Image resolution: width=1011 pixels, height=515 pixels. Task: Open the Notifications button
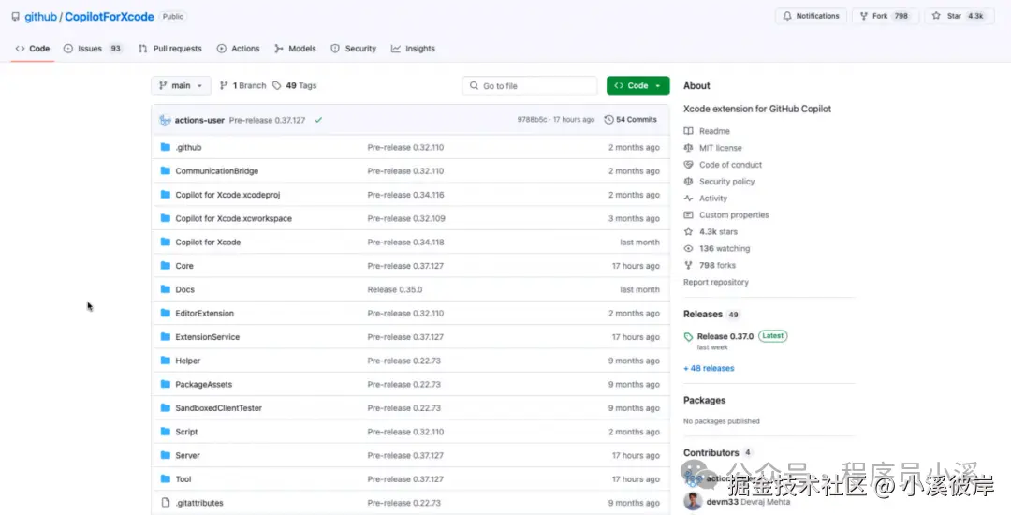811,16
